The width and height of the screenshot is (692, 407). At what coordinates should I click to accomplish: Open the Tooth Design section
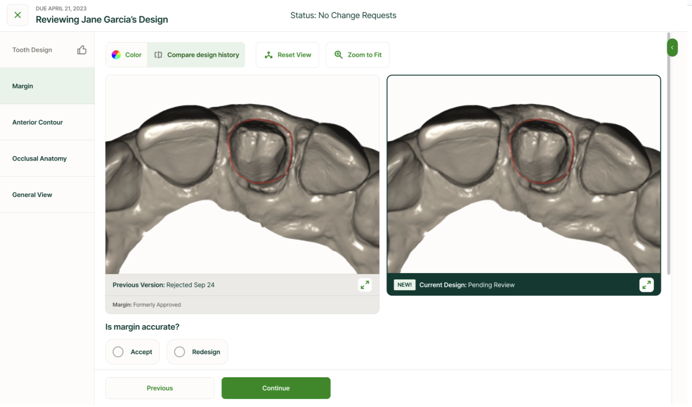(x=32, y=50)
